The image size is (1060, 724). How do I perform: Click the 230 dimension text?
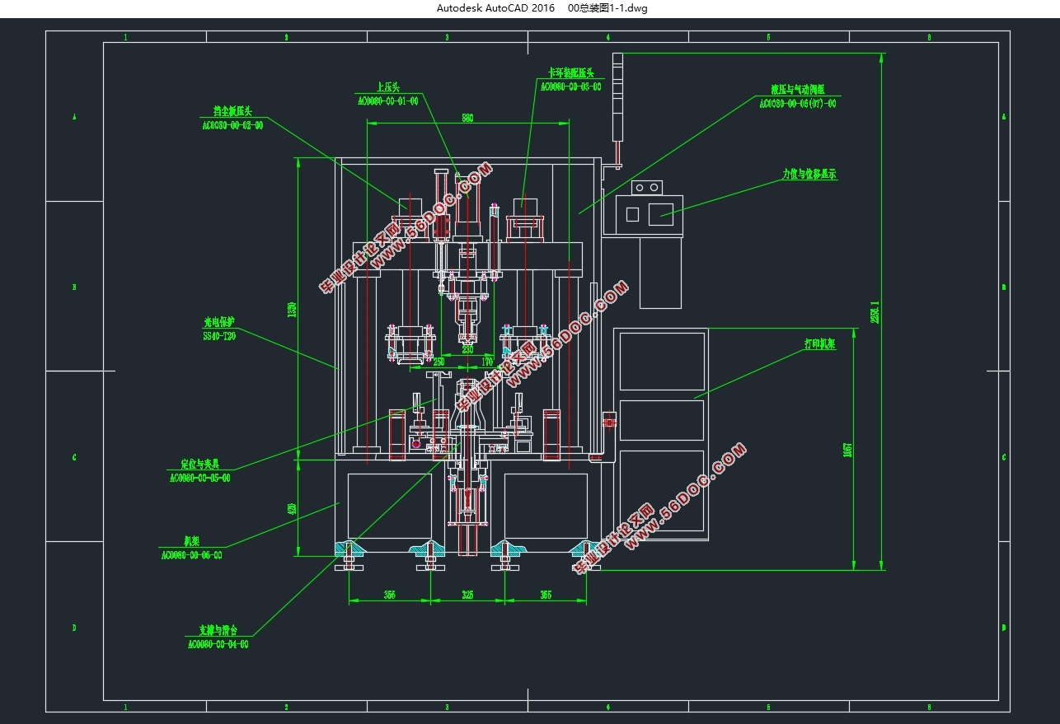pos(467,349)
